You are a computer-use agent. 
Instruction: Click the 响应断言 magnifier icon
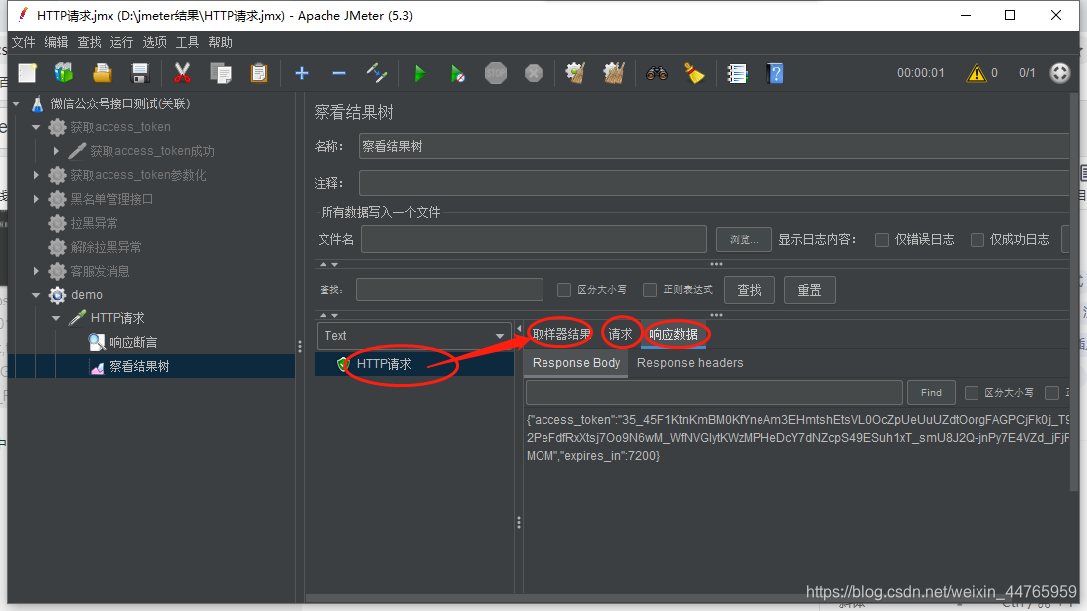pos(97,342)
